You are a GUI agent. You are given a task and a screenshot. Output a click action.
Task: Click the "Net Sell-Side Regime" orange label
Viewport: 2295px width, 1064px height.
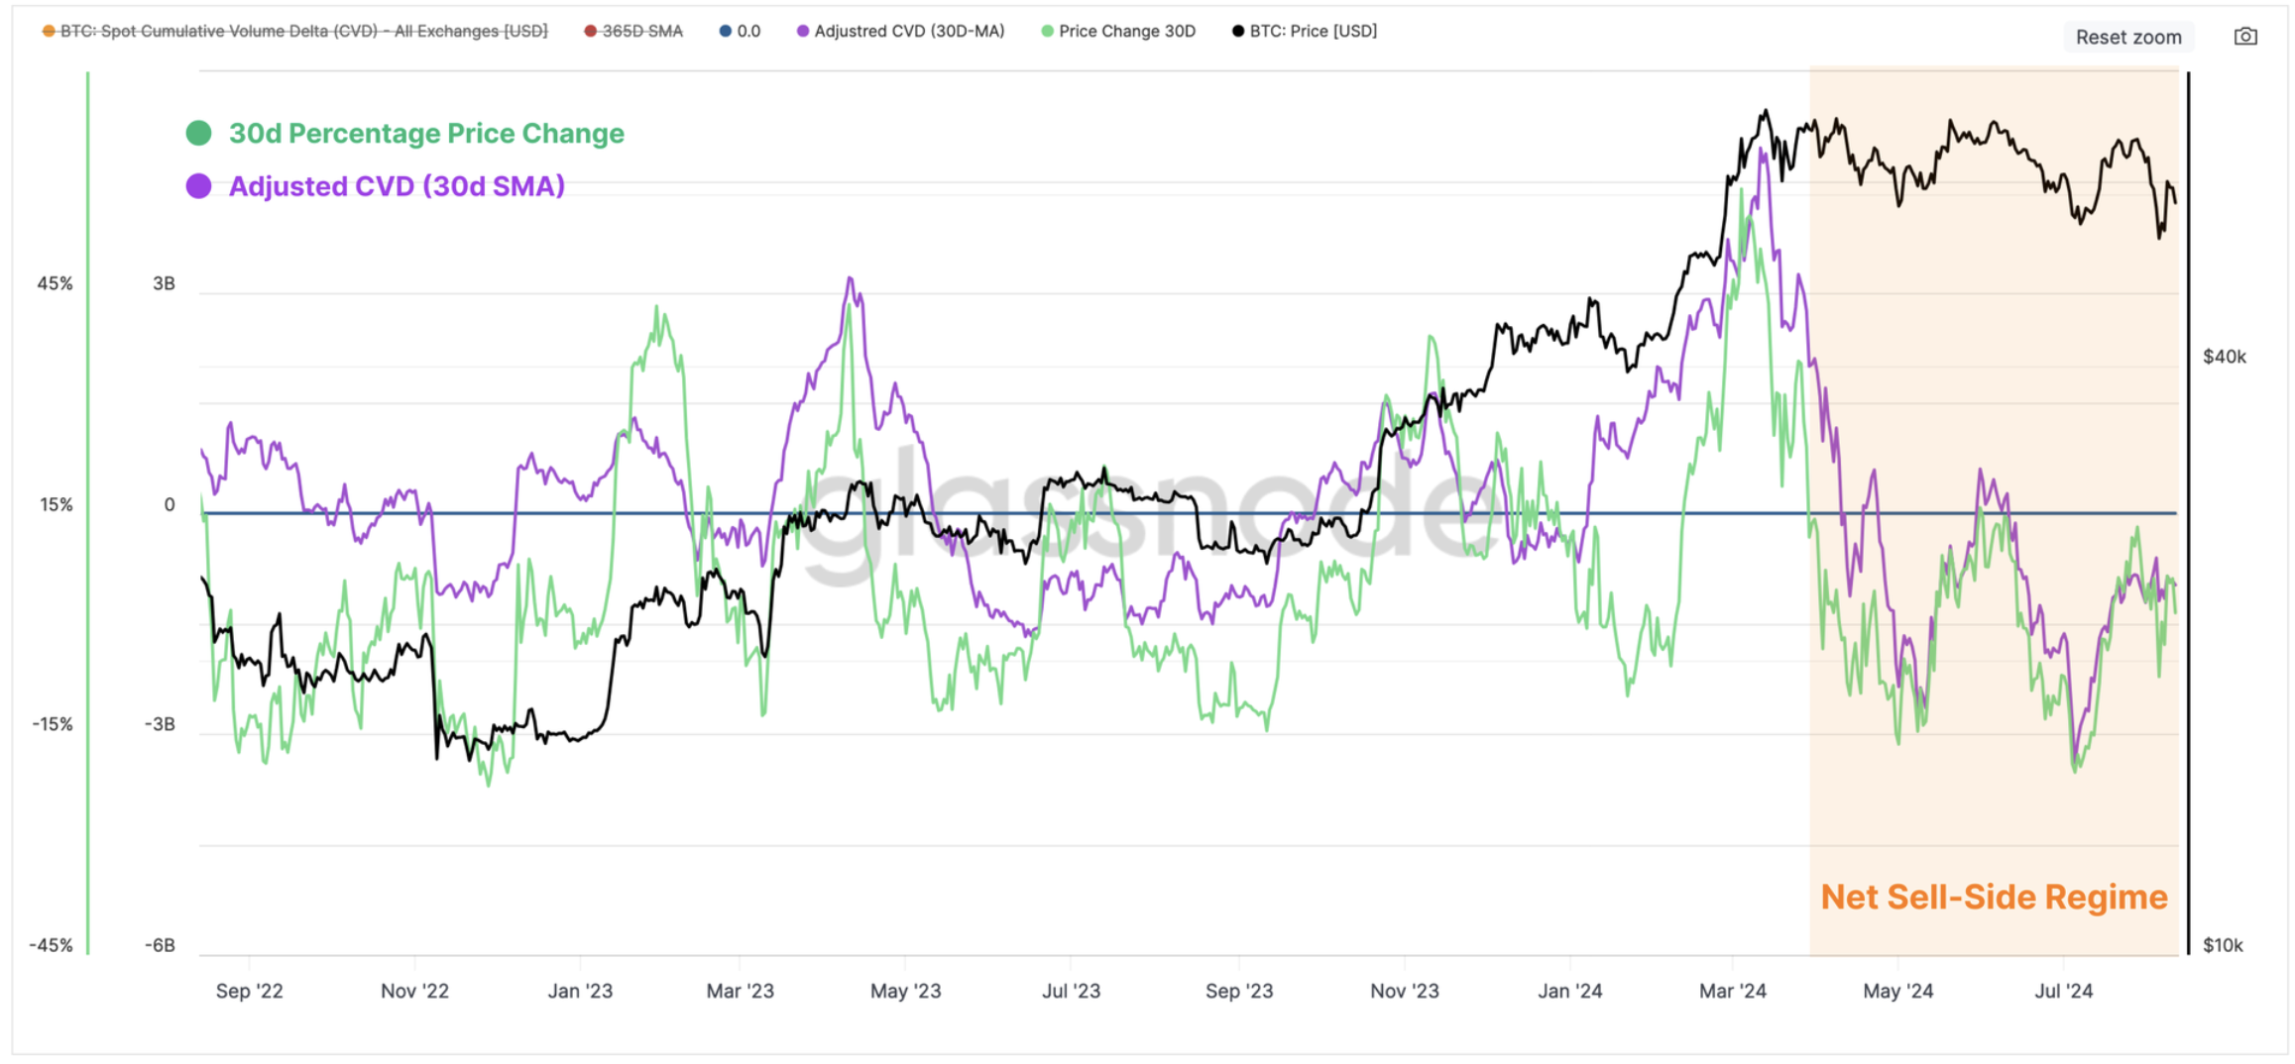[1994, 897]
